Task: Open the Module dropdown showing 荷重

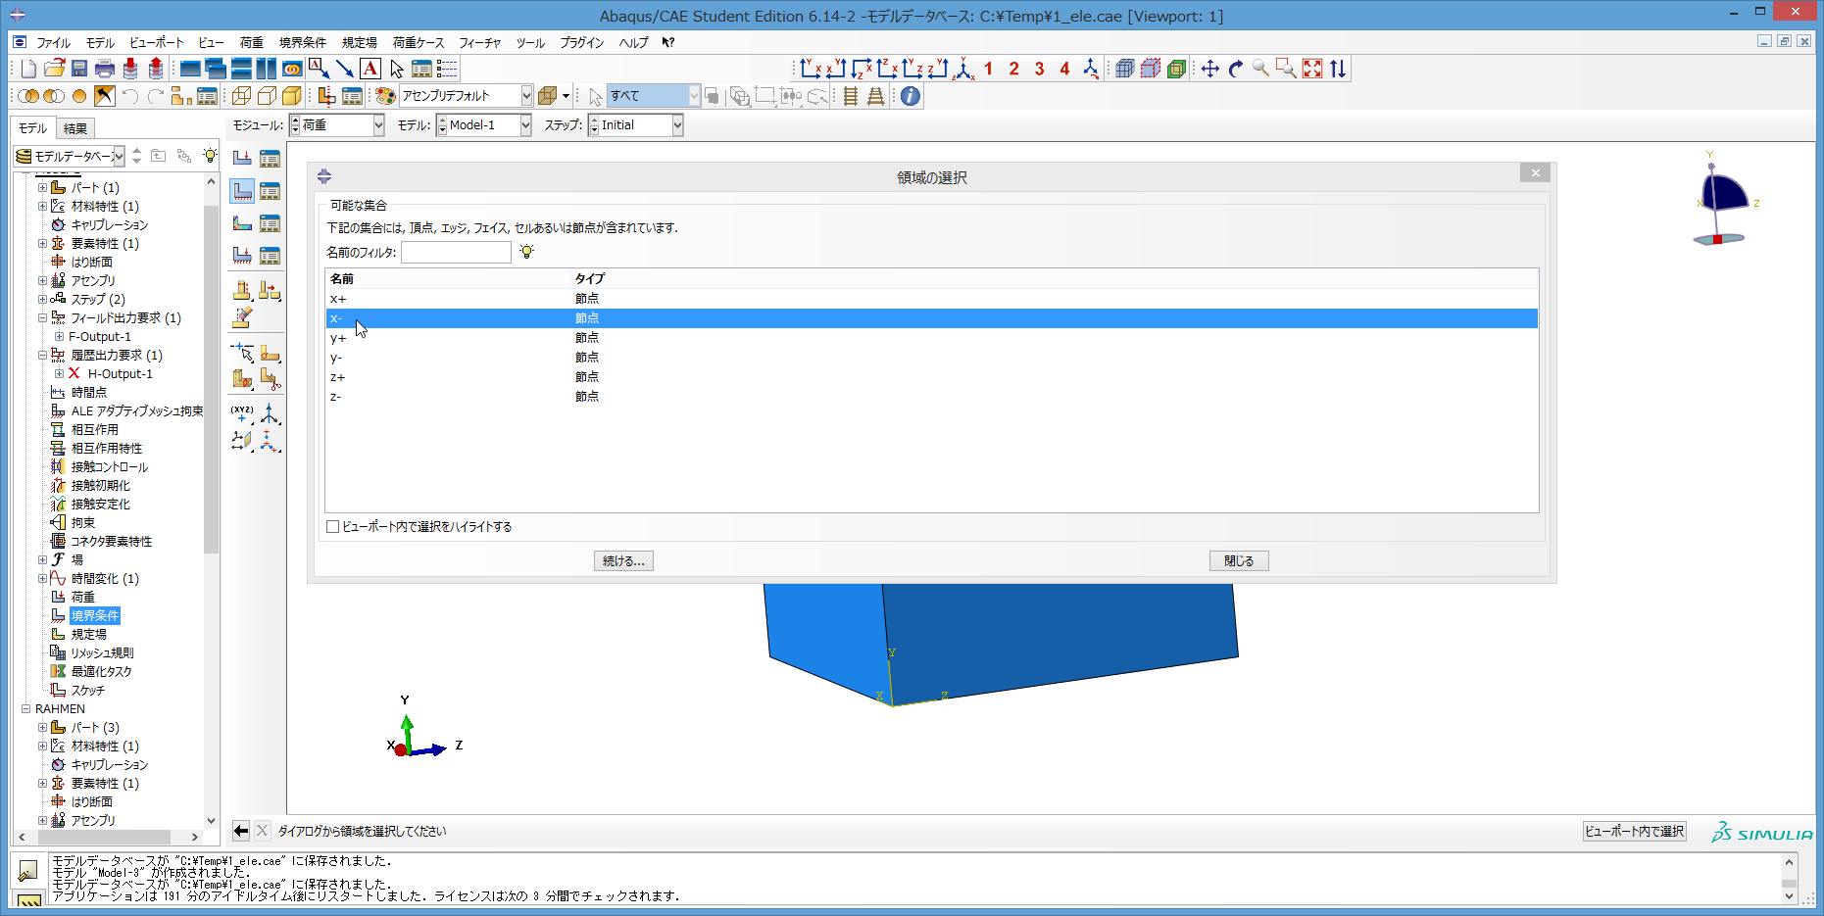Action: click(x=337, y=125)
